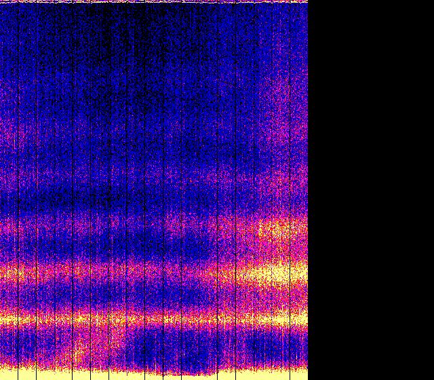The image size is (434, 380).
Task: Click the top-right corner of the spectrogram
Action: tap(307, 1)
